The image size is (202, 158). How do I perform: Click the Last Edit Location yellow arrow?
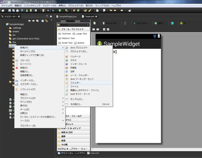(111, 10)
